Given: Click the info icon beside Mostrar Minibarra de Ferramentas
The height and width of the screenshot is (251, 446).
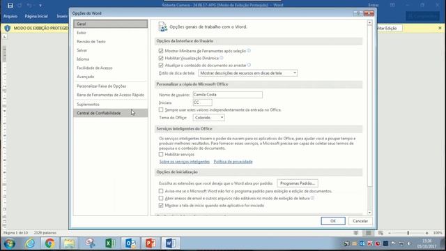Looking at the screenshot, I should [x=249, y=51].
